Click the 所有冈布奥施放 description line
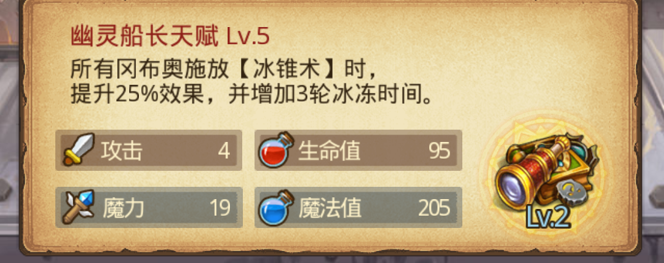The height and width of the screenshot is (263, 664). (223, 70)
